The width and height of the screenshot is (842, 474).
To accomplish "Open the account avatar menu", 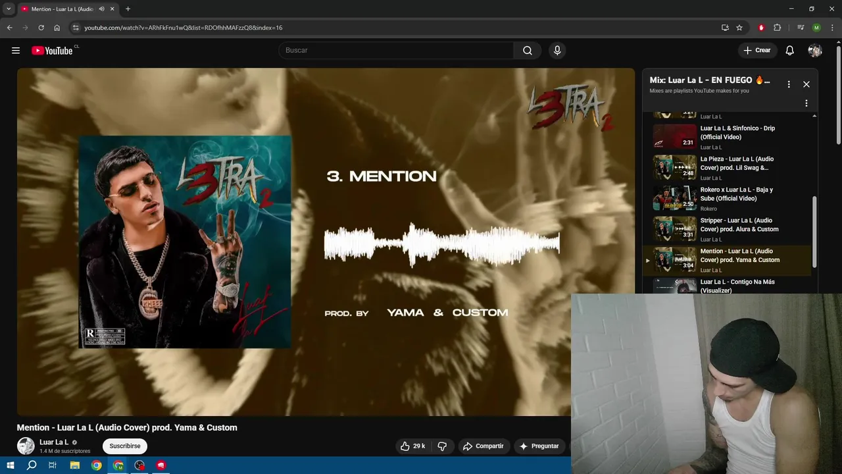I will (815, 51).
